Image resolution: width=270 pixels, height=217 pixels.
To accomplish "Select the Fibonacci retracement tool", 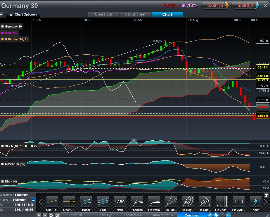I will (137, 201).
